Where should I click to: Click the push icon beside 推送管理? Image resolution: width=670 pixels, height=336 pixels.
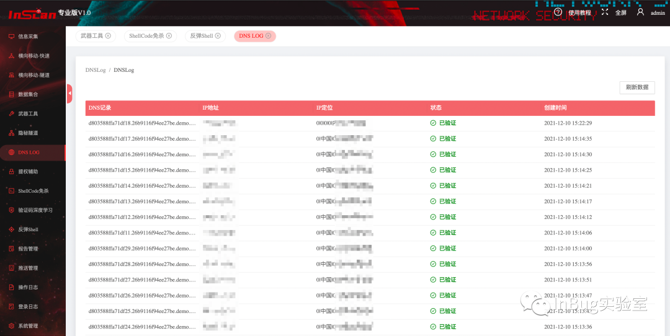tap(12, 268)
